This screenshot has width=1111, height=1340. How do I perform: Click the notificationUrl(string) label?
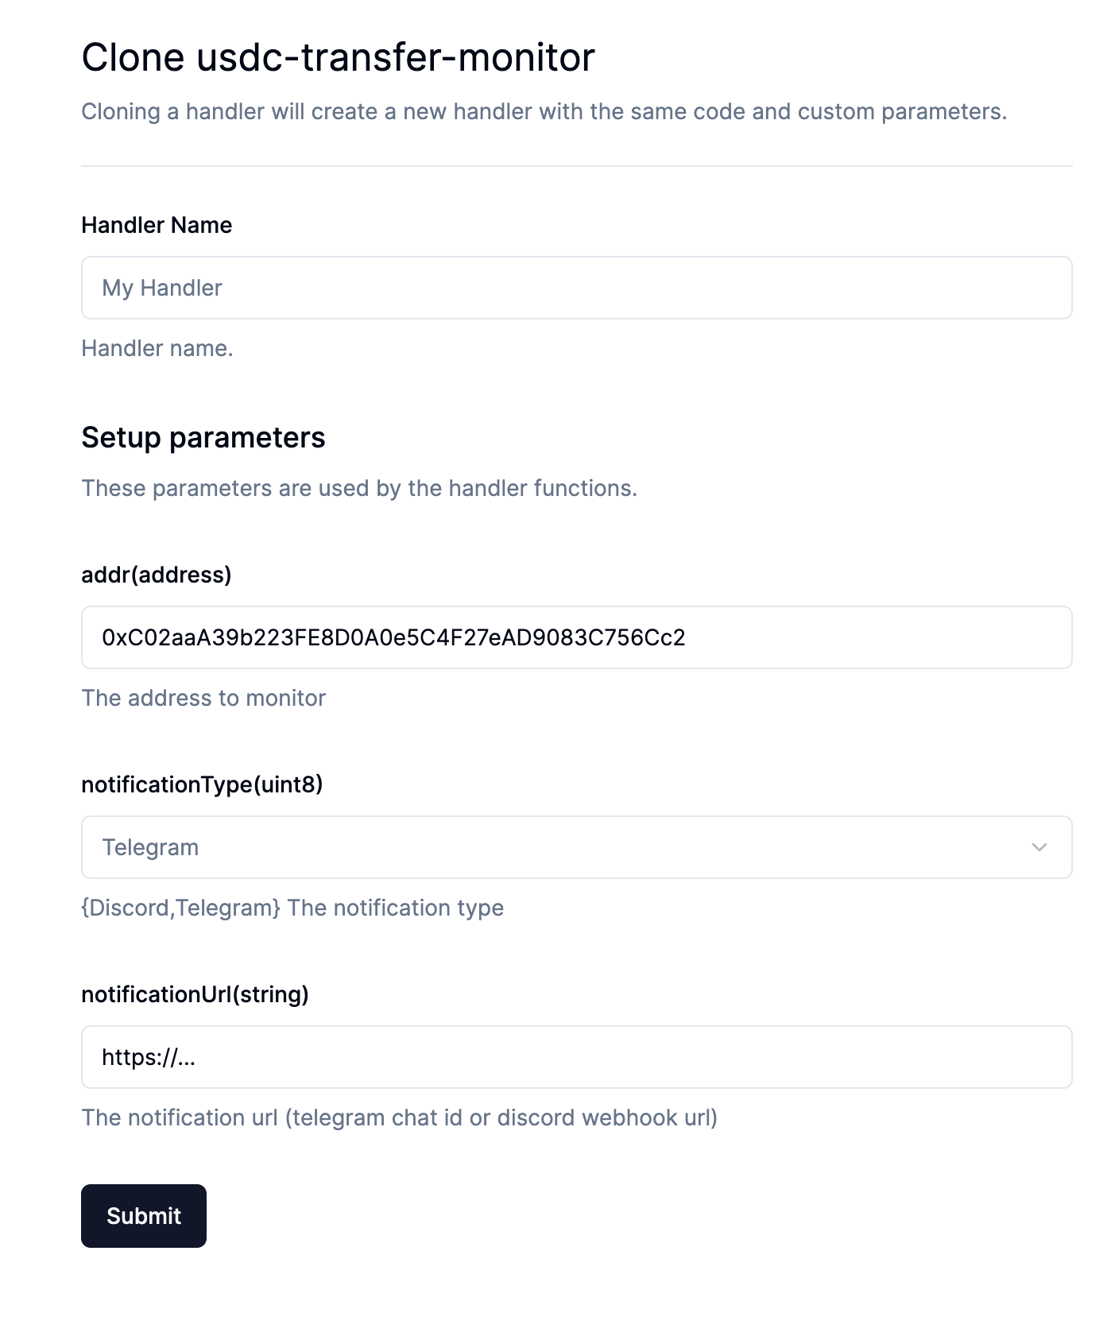pyautogui.click(x=195, y=994)
